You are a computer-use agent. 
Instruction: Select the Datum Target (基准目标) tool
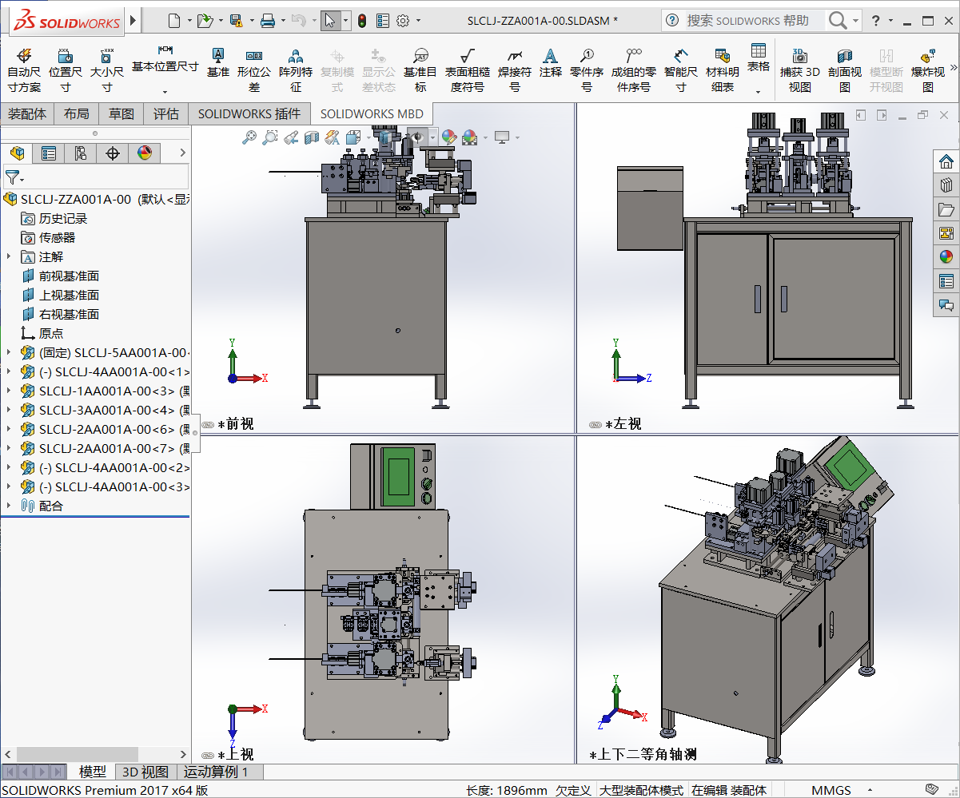[x=420, y=69]
